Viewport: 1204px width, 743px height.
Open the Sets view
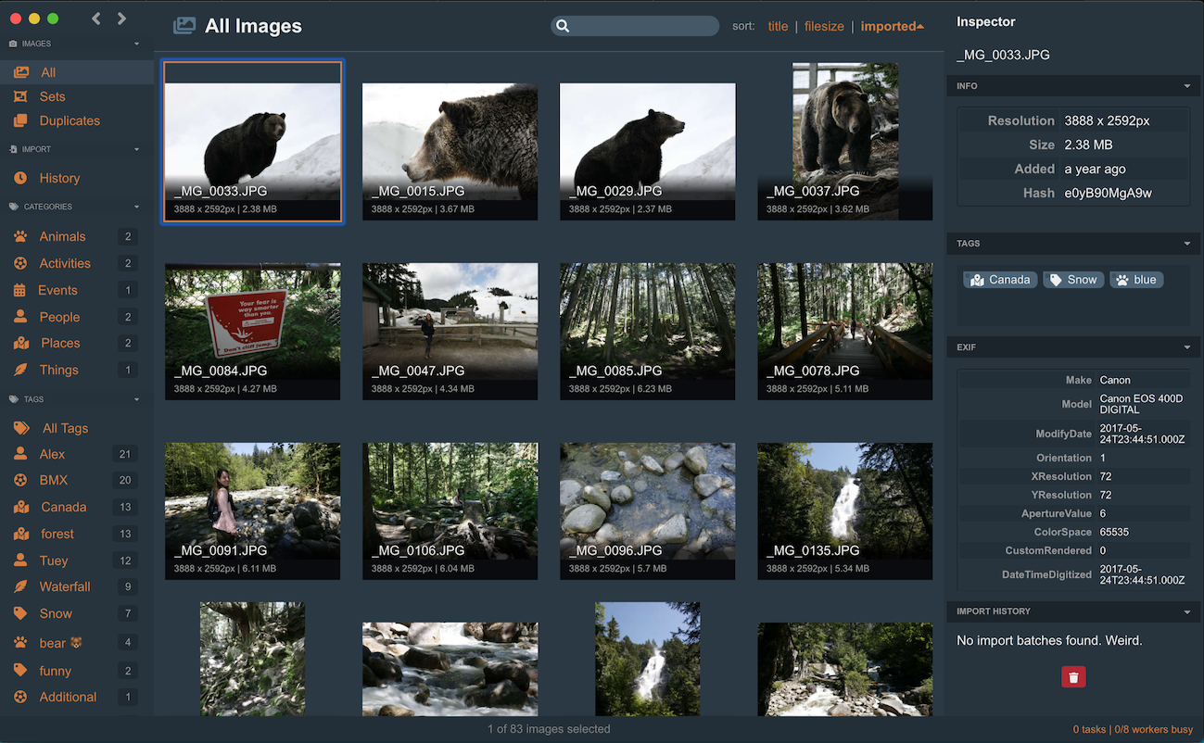(53, 96)
